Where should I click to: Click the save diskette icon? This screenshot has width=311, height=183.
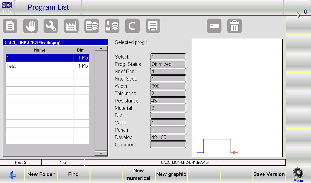pyautogui.click(x=153, y=26)
